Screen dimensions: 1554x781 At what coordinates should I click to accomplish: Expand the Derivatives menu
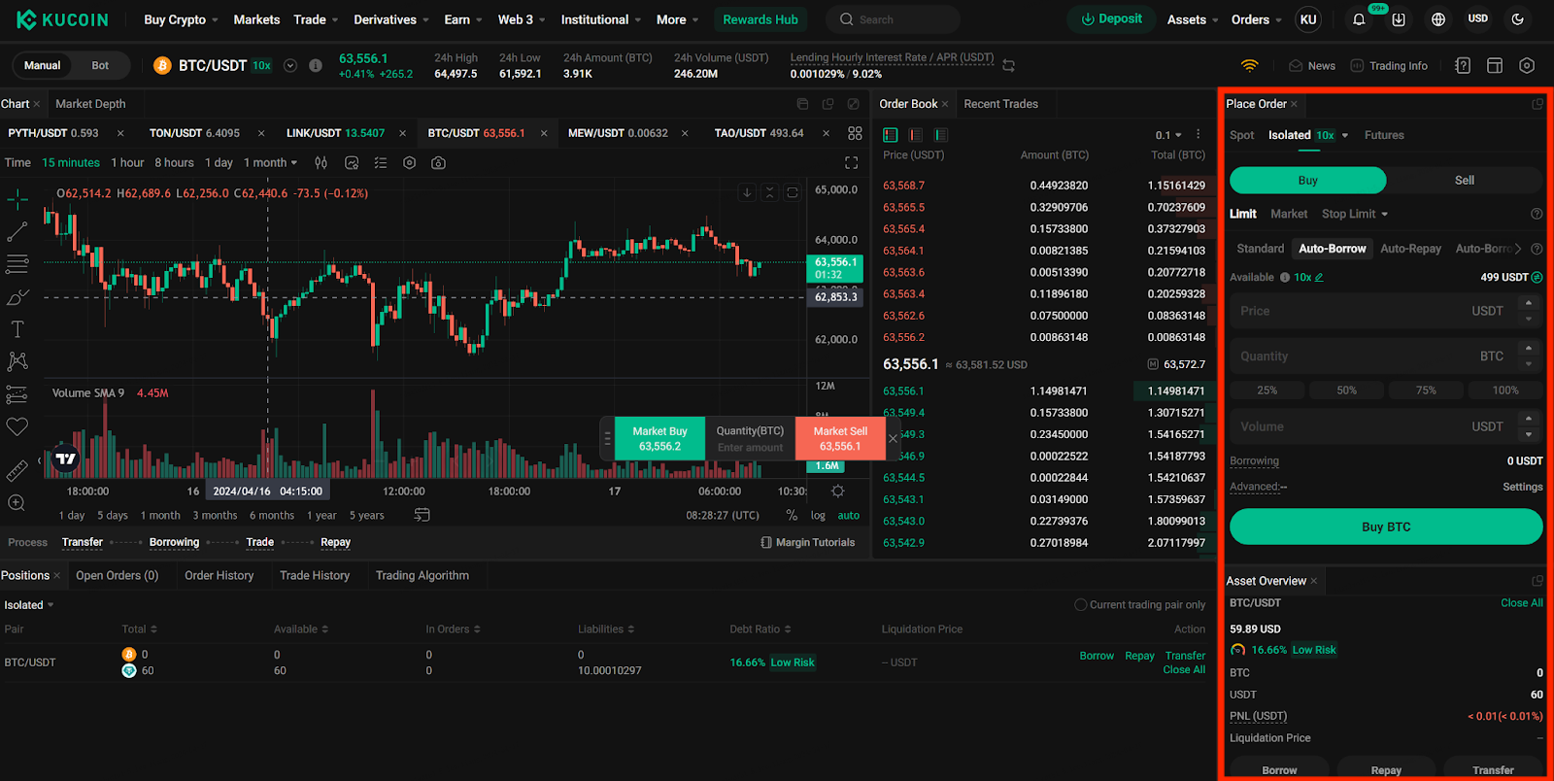(x=391, y=19)
